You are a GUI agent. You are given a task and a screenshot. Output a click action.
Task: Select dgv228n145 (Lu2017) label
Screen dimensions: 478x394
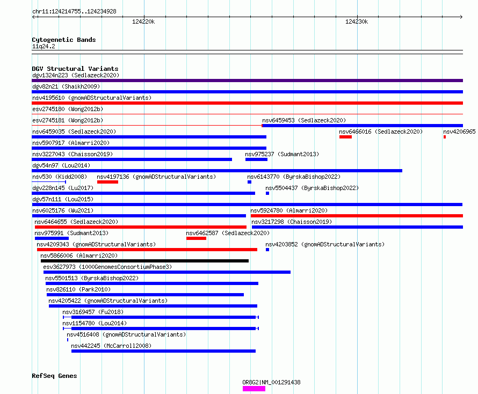coord(63,188)
